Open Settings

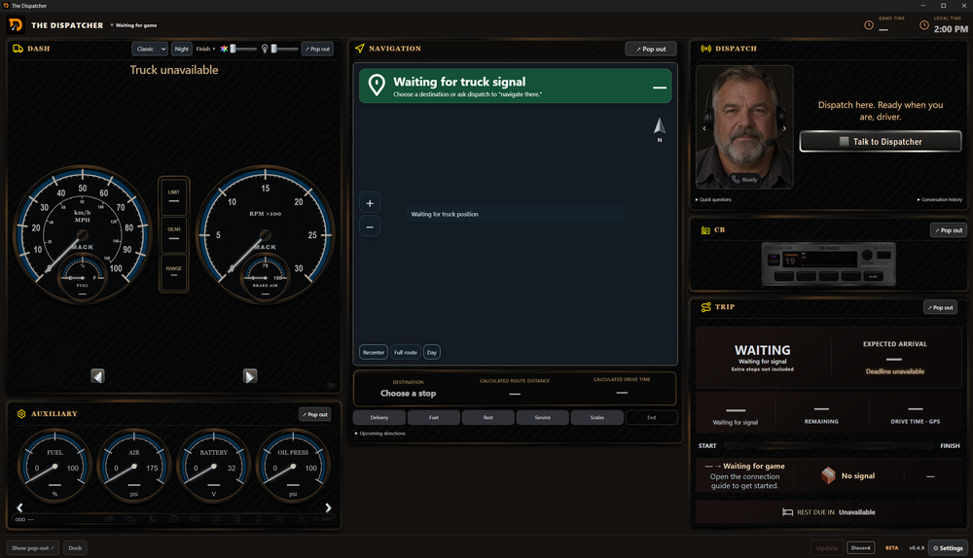948,548
